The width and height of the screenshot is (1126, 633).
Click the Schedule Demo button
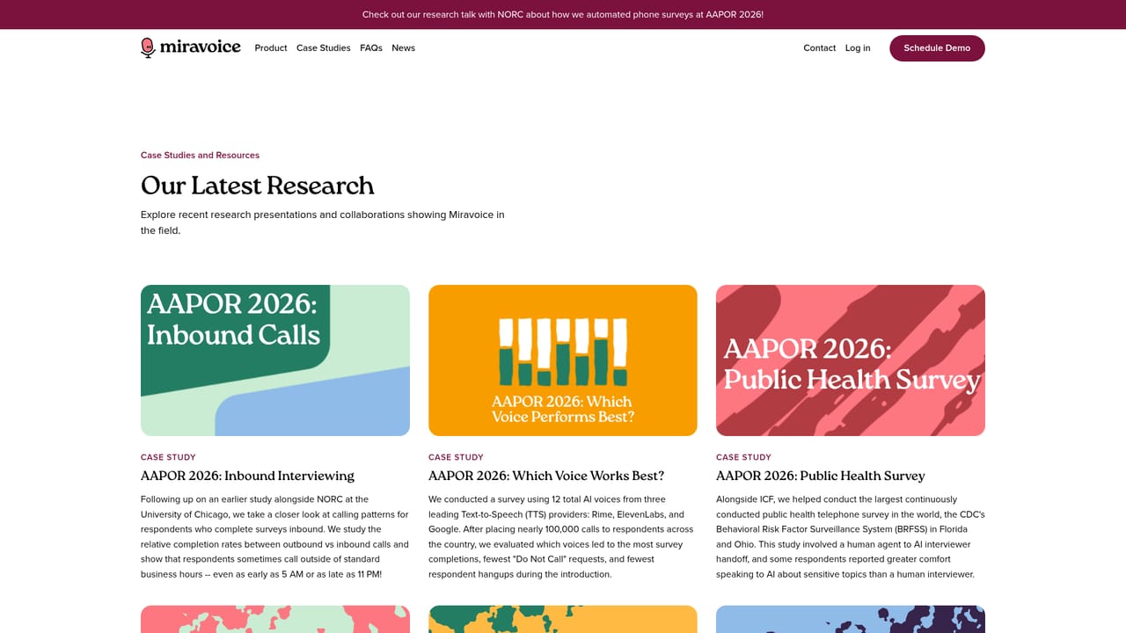[937, 48]
